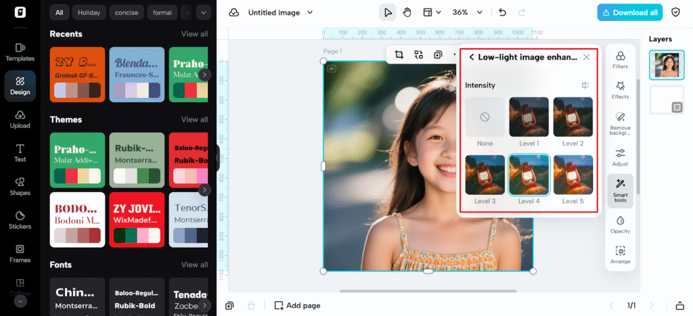The image size is (693, 316).
Task: Switch to the formal filter tab
Action: pos(162,12)
